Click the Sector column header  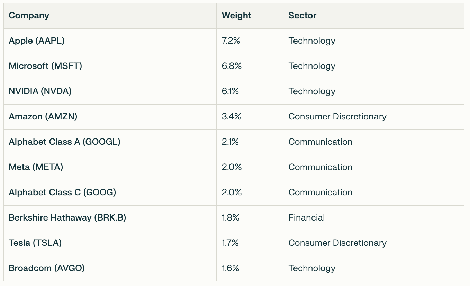(x=302, y=16)
